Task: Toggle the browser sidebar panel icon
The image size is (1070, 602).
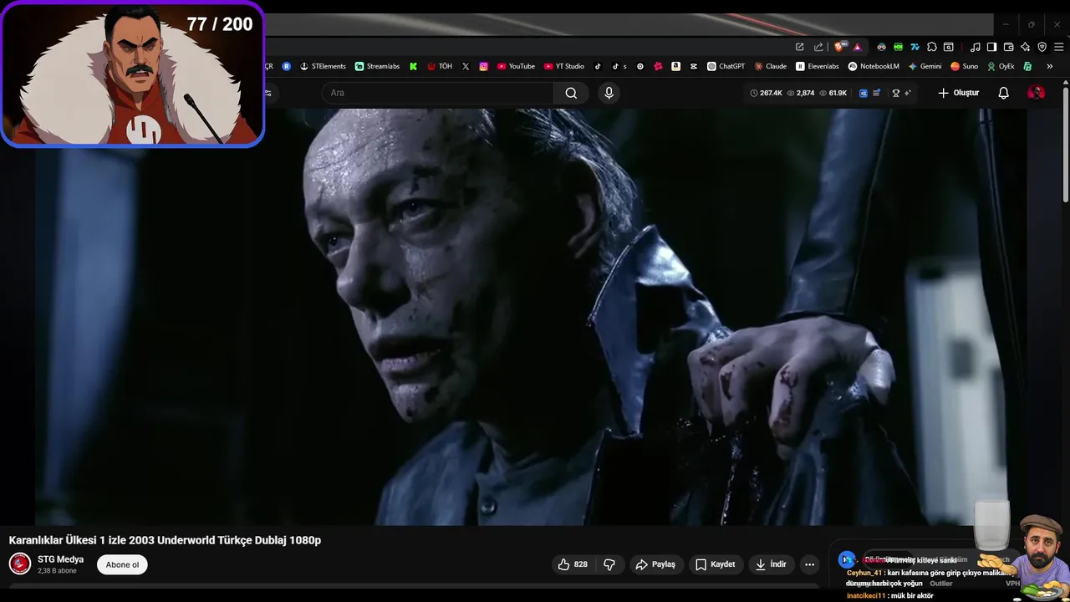Action: point(992,47)
